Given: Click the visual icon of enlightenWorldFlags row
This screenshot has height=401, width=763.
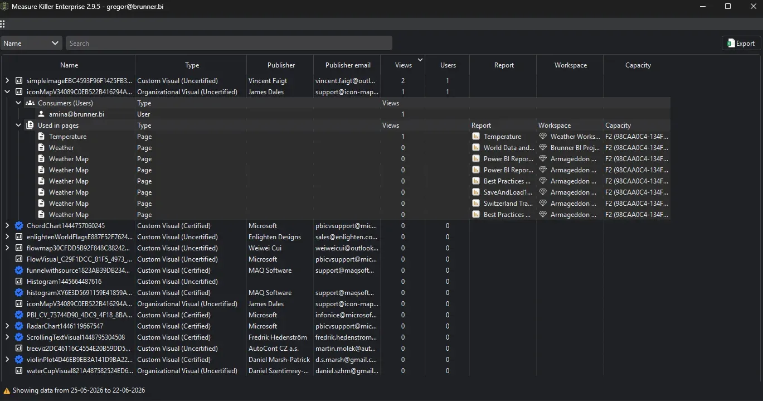Looking at the screenshot, I should point(19,237).
